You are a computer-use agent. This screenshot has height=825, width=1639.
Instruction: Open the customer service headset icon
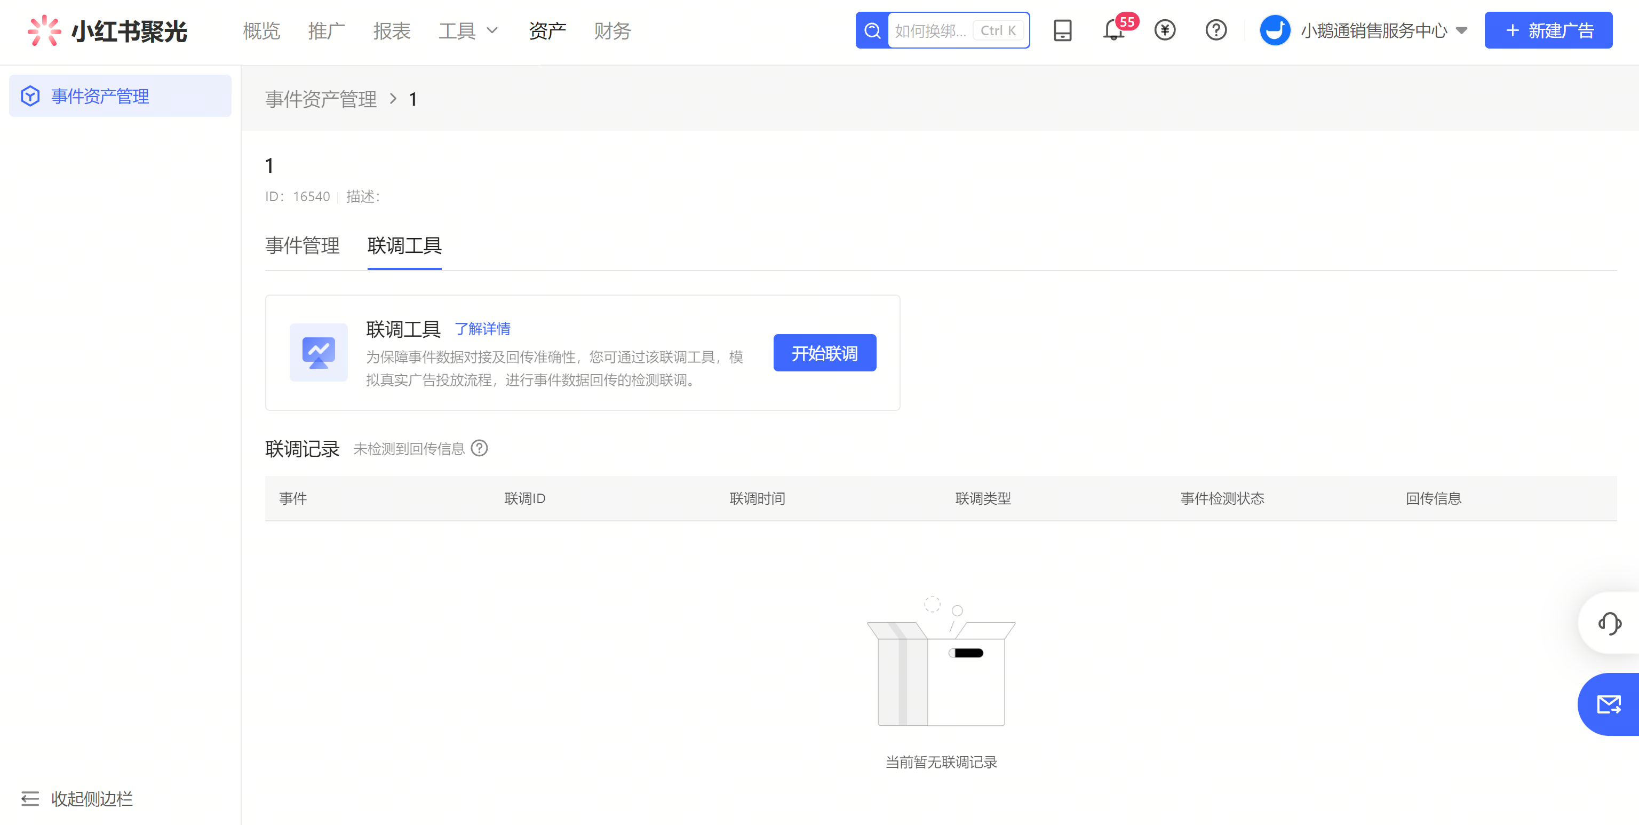1609,623
